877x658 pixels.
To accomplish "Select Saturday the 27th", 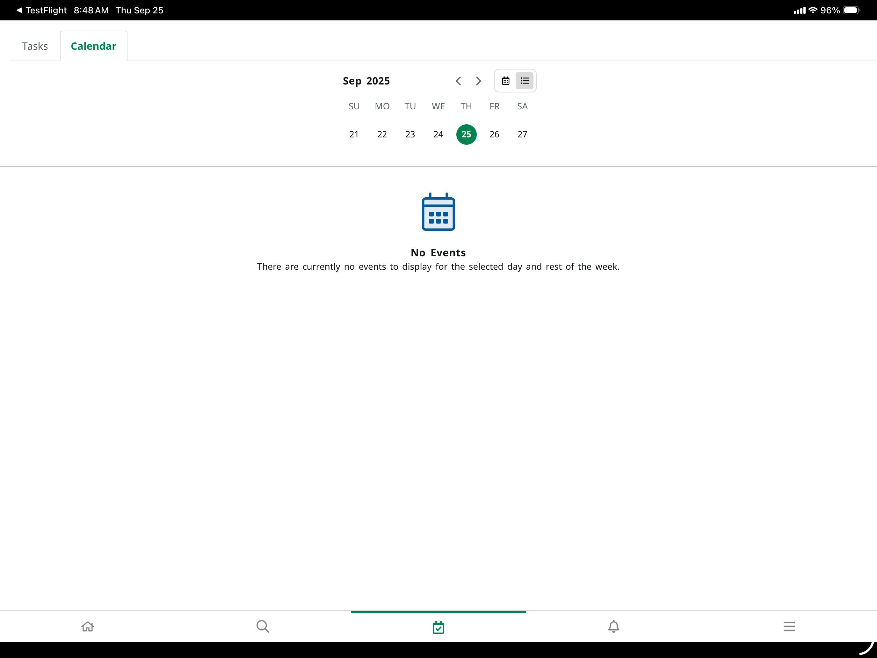I will 523,135.
